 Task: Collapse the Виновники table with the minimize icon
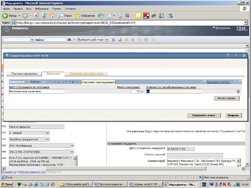240,81
